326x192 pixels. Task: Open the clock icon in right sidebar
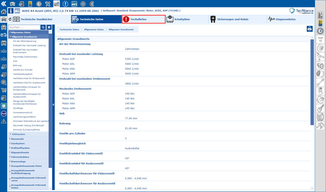tap(320, 31)
